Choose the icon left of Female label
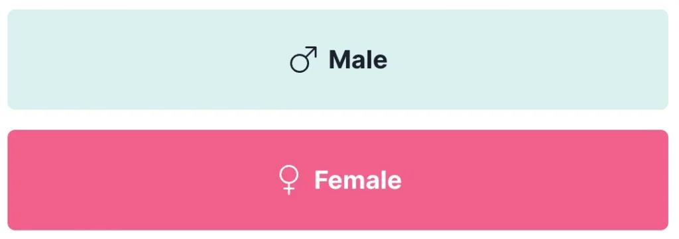The height and width of the screenshot is (239, 679). click(289, 180)
